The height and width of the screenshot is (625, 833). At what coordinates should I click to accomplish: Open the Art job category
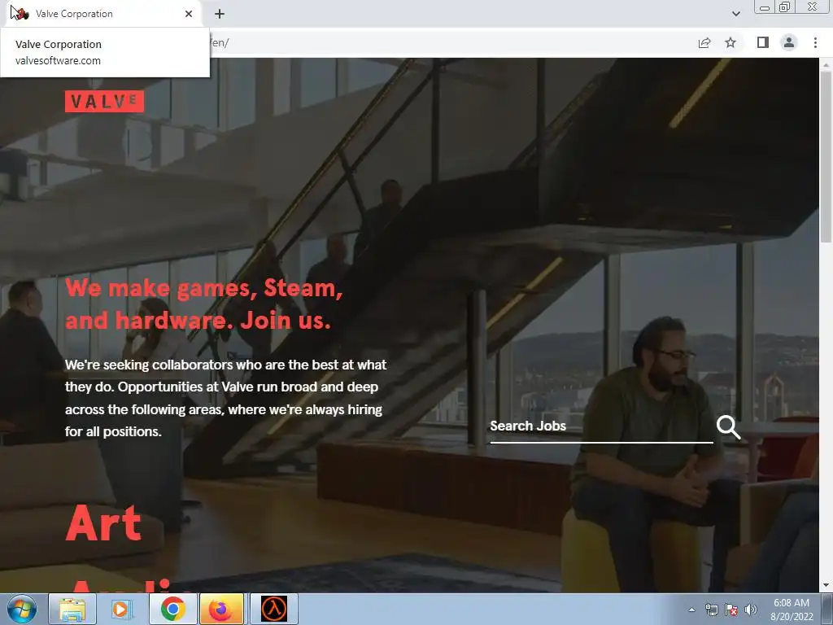(x=103, y=523)
